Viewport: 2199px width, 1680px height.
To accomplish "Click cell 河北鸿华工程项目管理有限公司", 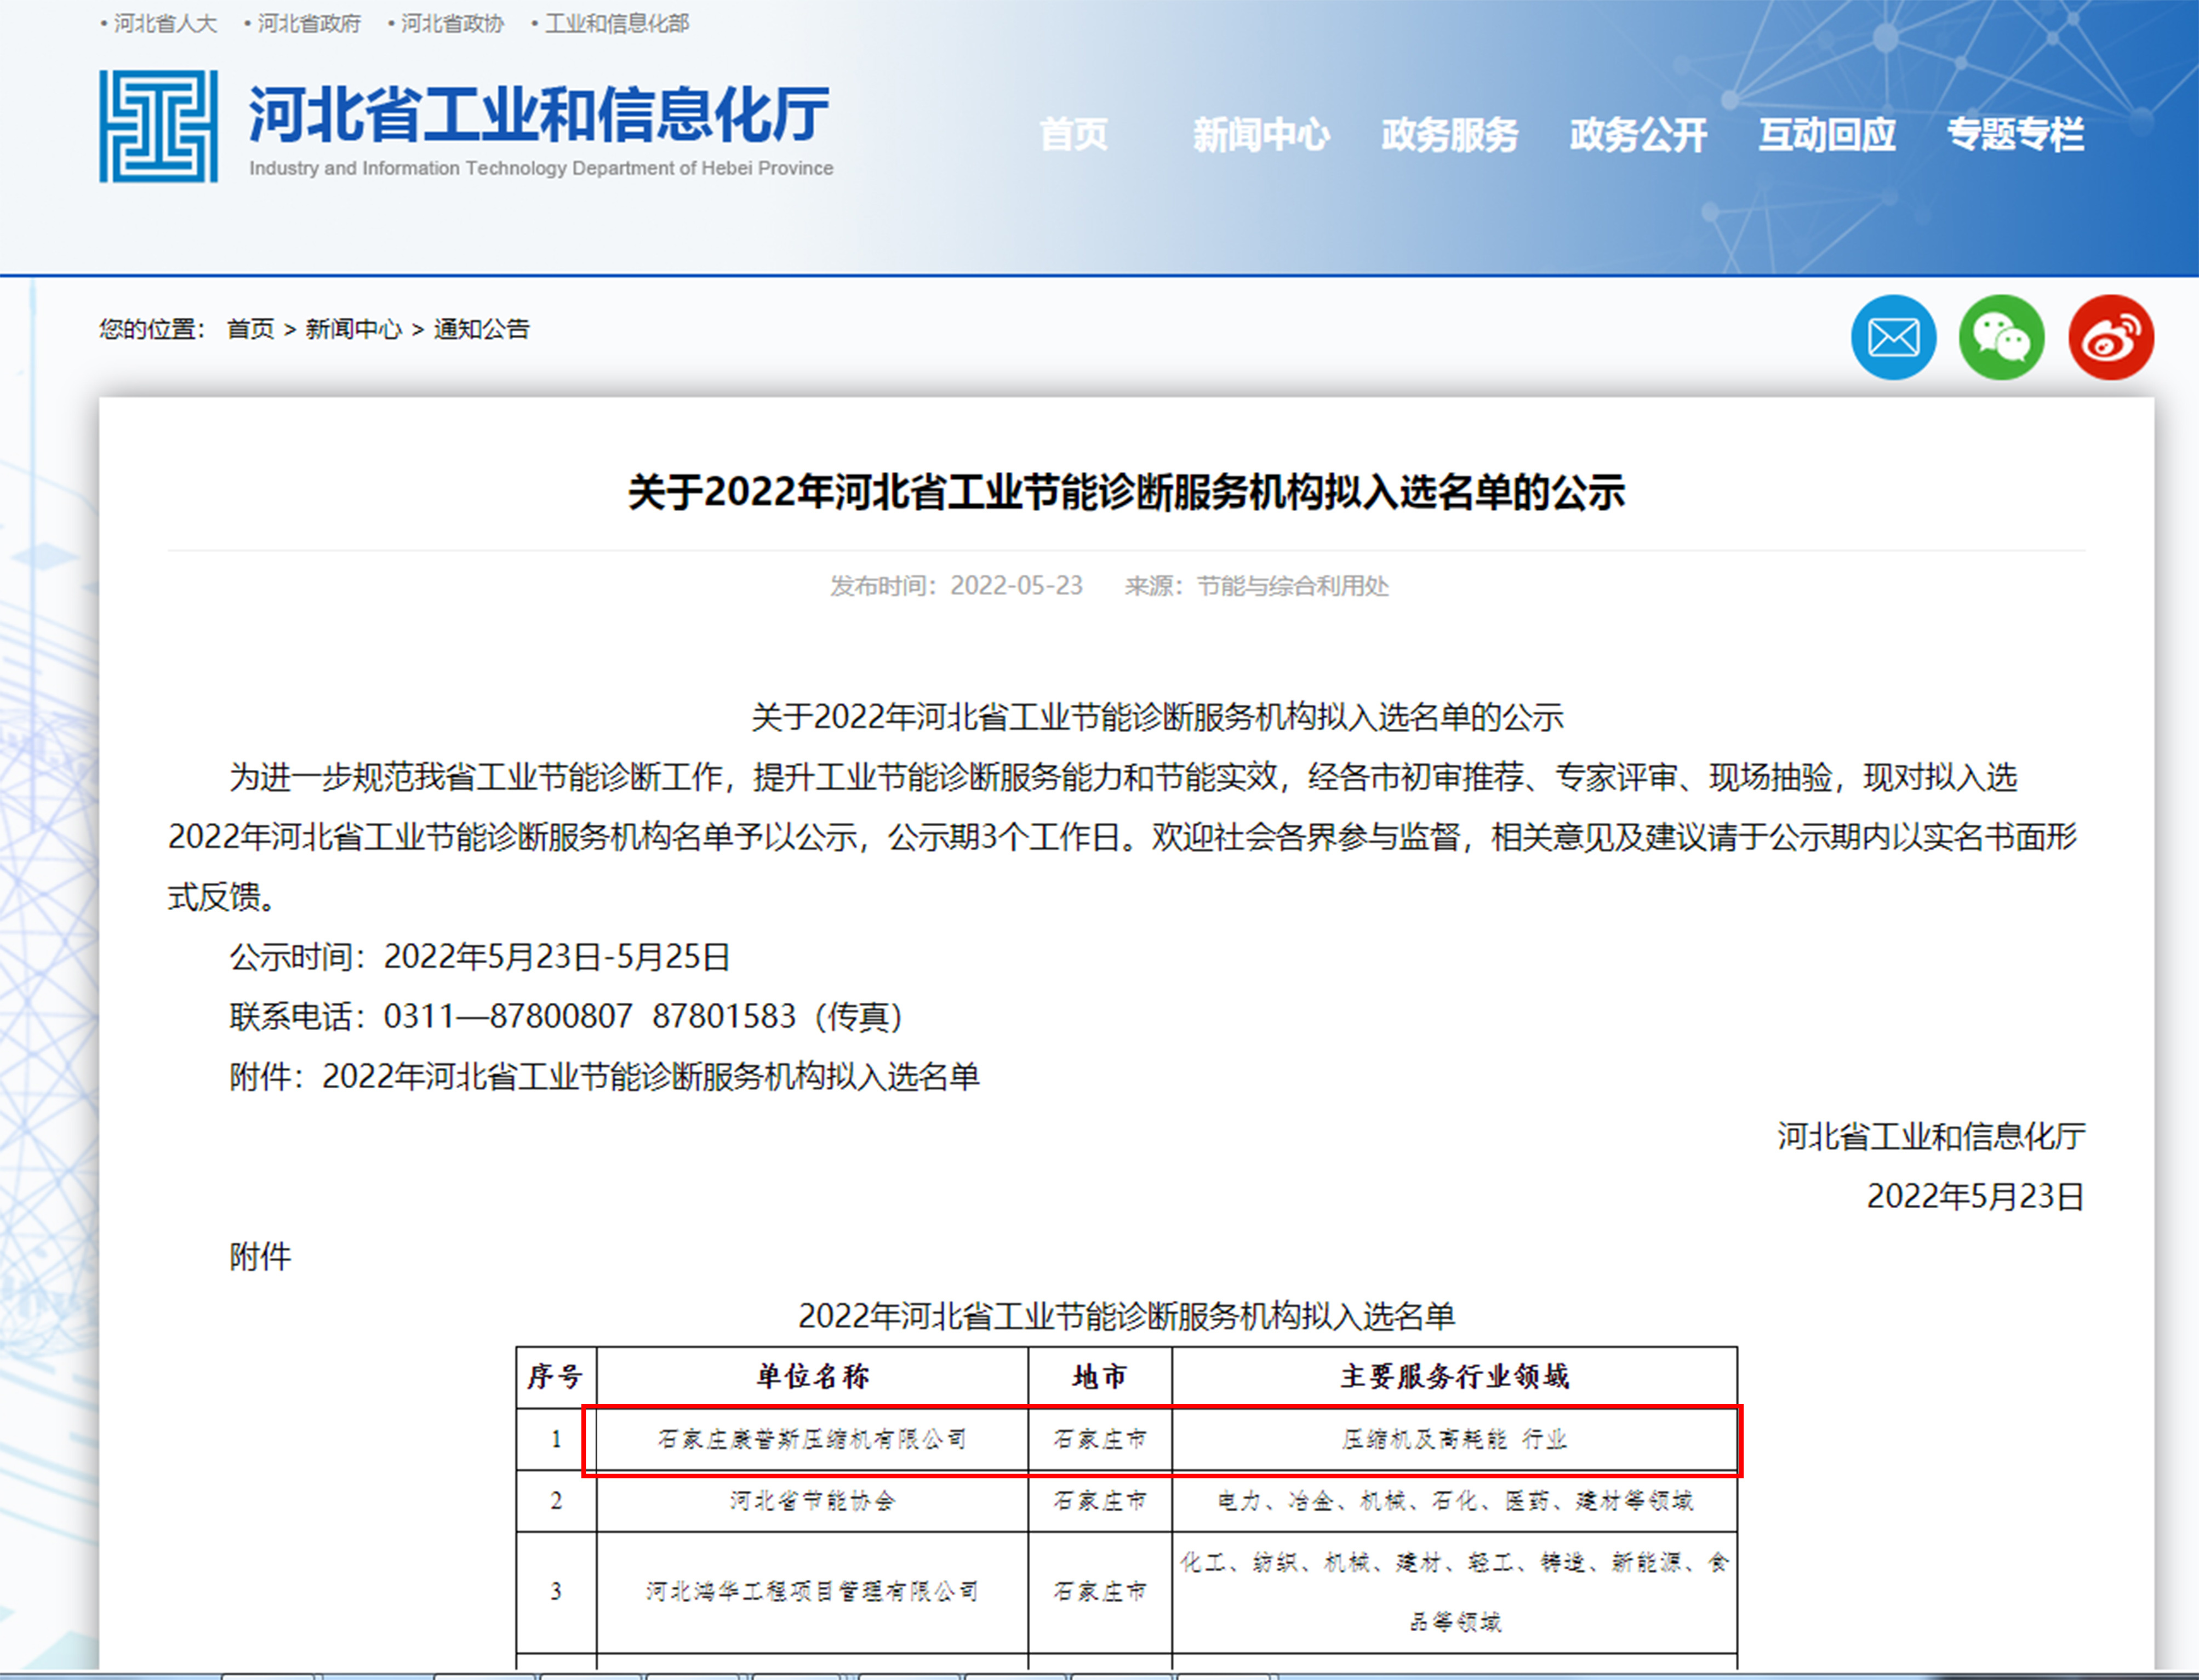I will (x=812, y=1592).
